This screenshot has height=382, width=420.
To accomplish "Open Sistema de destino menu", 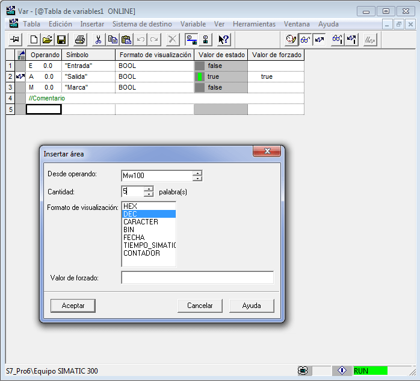I will (x=142, y=24).
